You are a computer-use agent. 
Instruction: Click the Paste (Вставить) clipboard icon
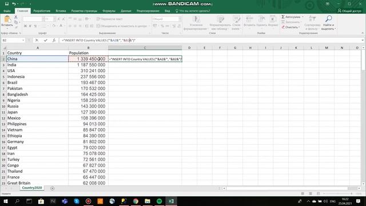(7, 19)
